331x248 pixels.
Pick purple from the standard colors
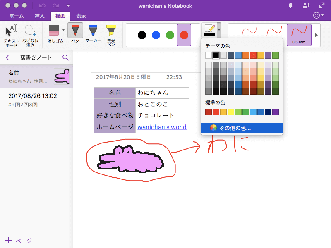(276, 112)
